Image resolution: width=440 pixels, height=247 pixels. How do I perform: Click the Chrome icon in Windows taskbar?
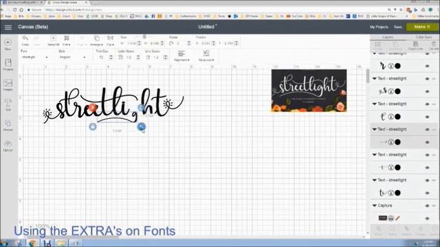click(32, 243)
